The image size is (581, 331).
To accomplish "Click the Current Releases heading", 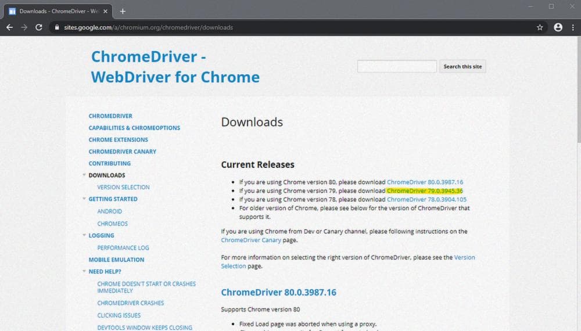I will [x=257, y=164].
